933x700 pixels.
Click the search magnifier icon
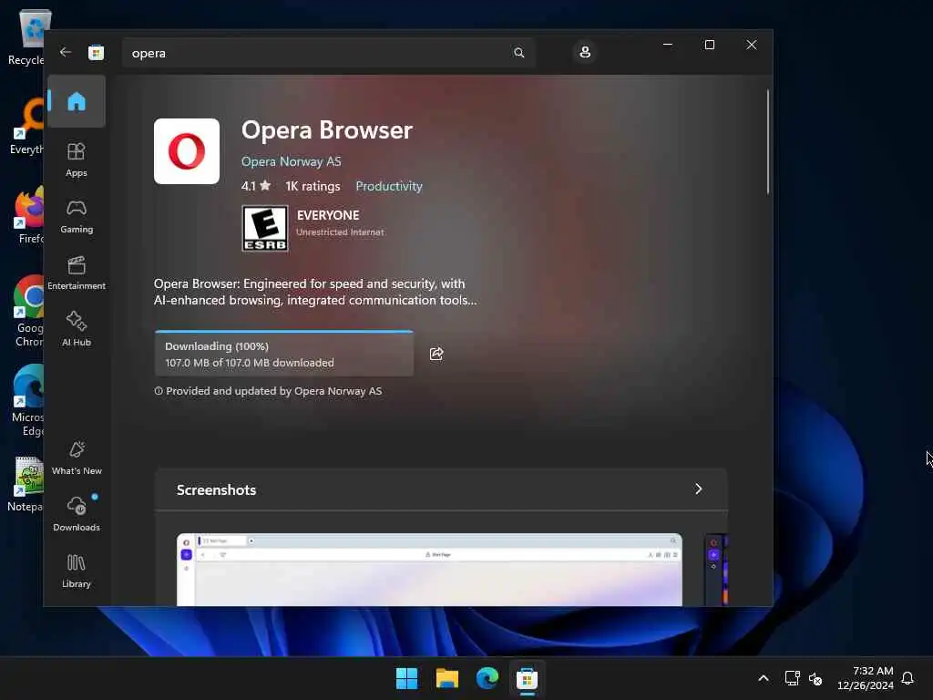point(518,53)
